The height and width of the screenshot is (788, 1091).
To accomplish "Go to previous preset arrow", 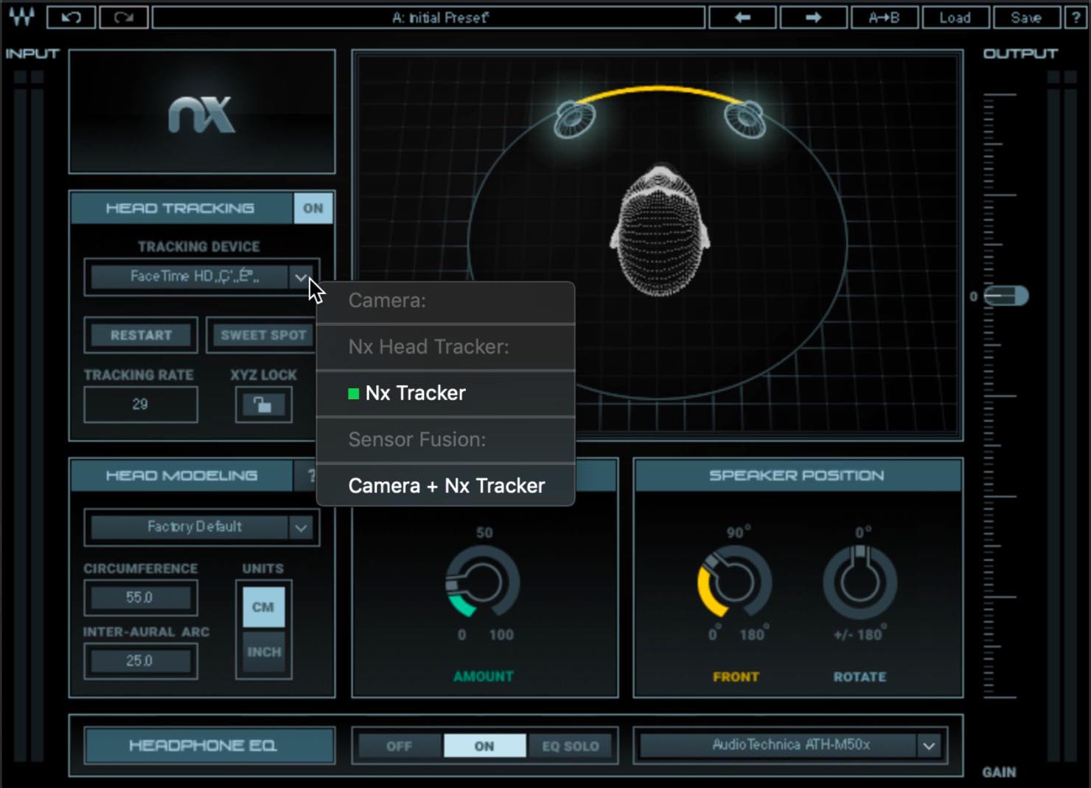I will tap(742, 17).
